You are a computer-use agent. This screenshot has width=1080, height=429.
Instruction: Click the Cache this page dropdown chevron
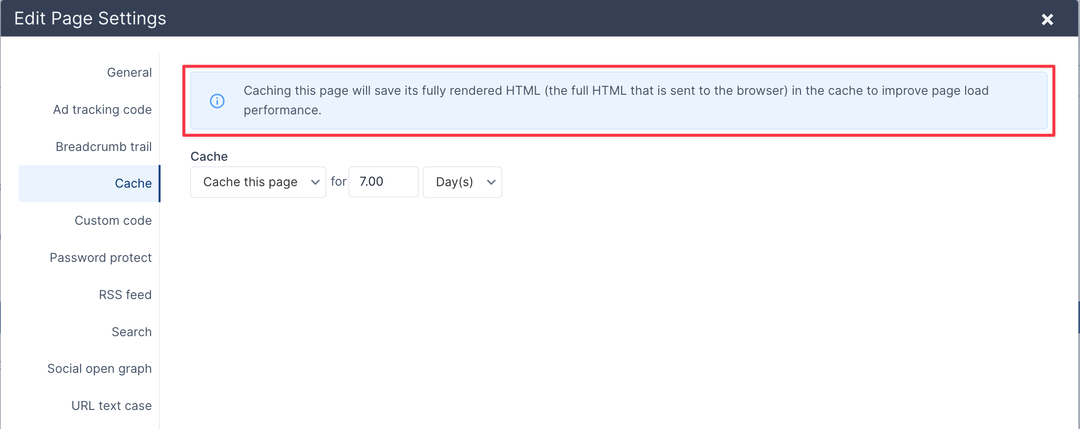[x=315, y=182]
